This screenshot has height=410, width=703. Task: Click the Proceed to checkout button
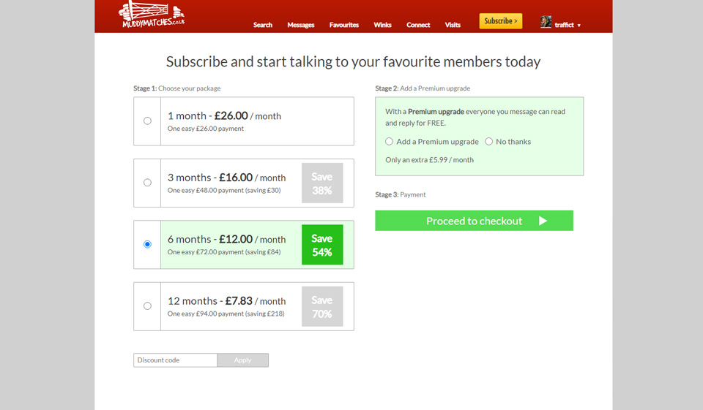tap(474, 221)
